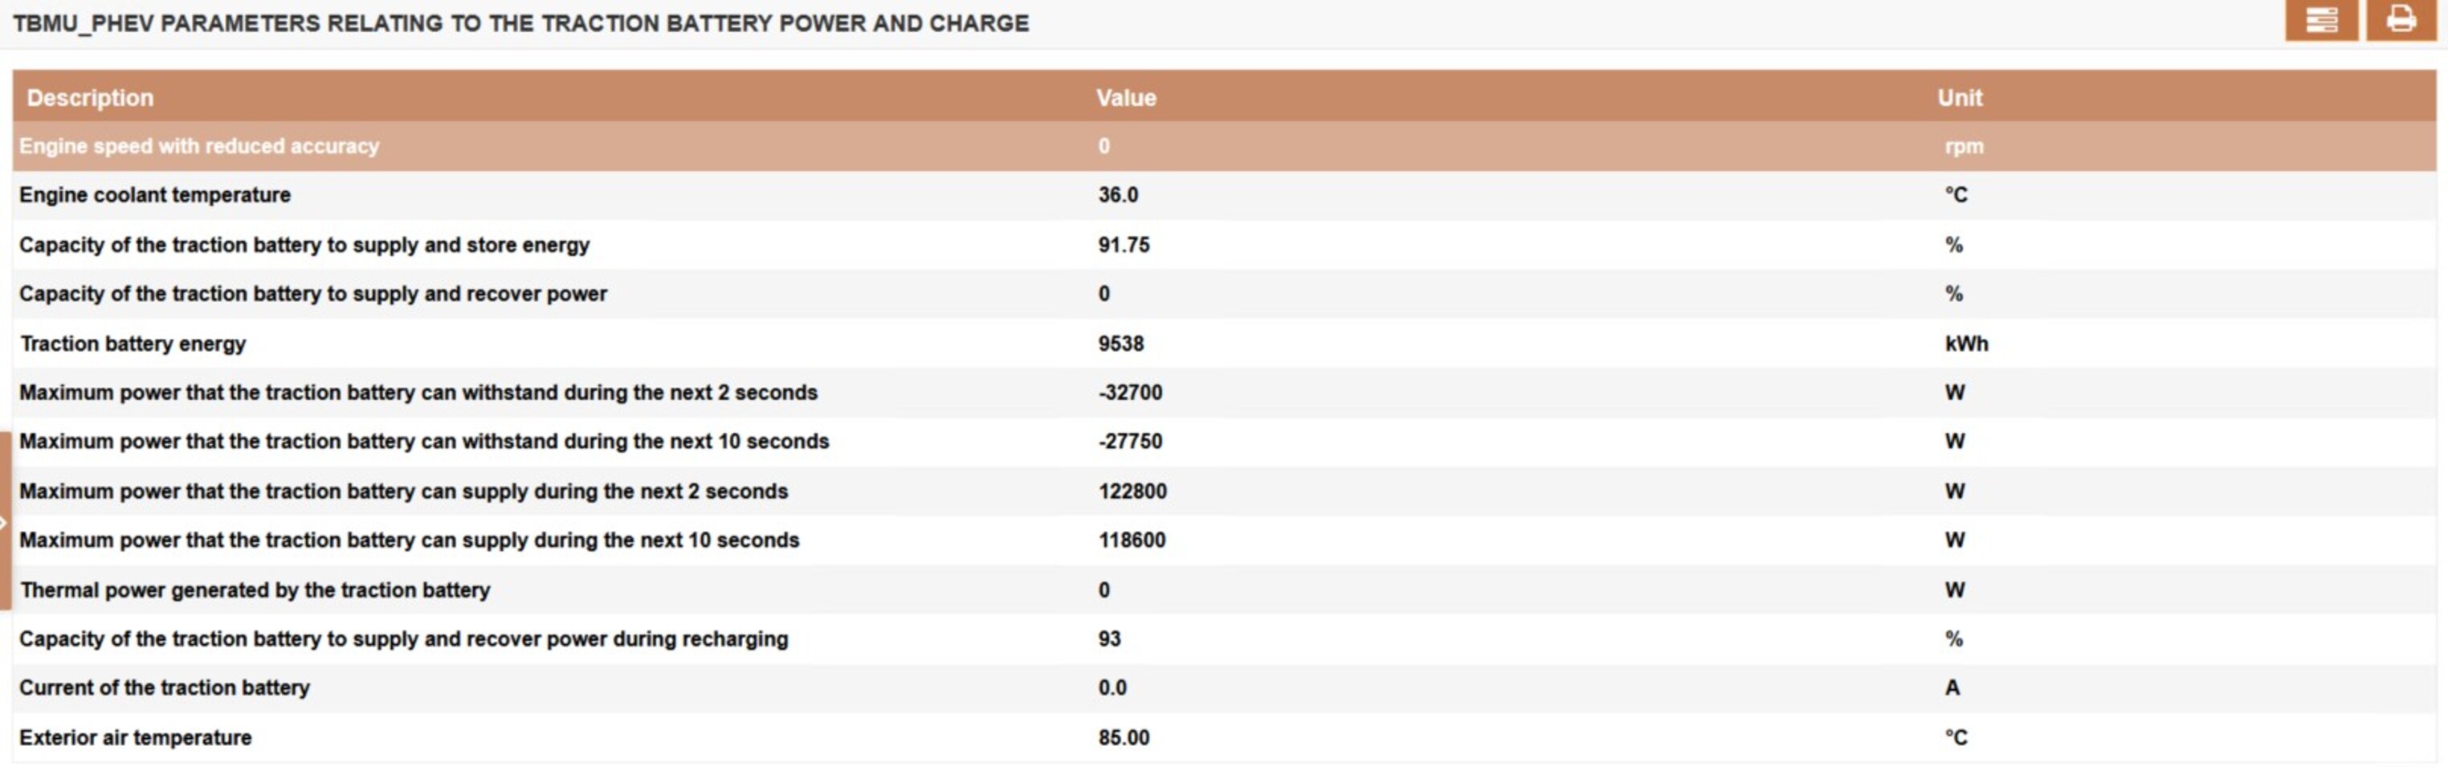Open the parameter list view icon
Image resolution: width=2448 pixels, height=771 pixels.
point(2320,20)
